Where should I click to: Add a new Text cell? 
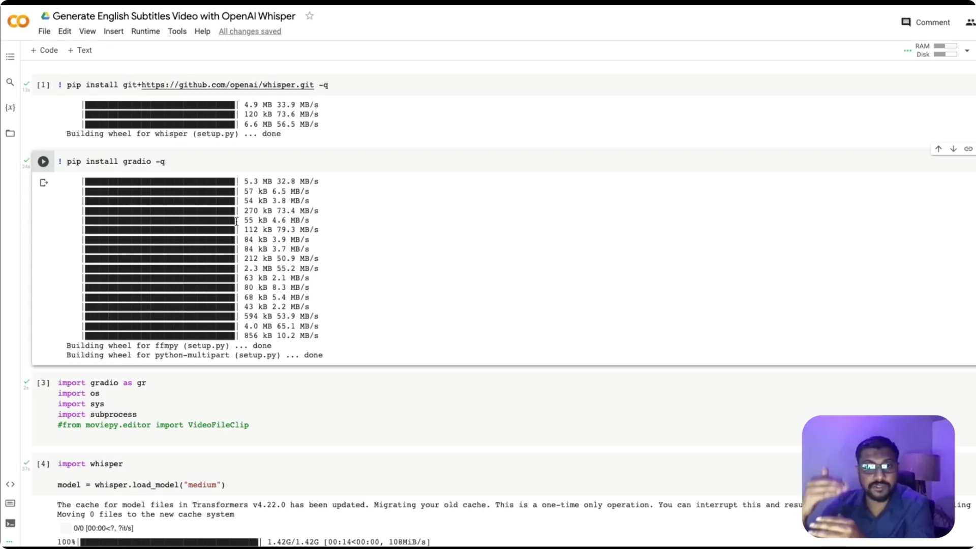pos(80,50)
